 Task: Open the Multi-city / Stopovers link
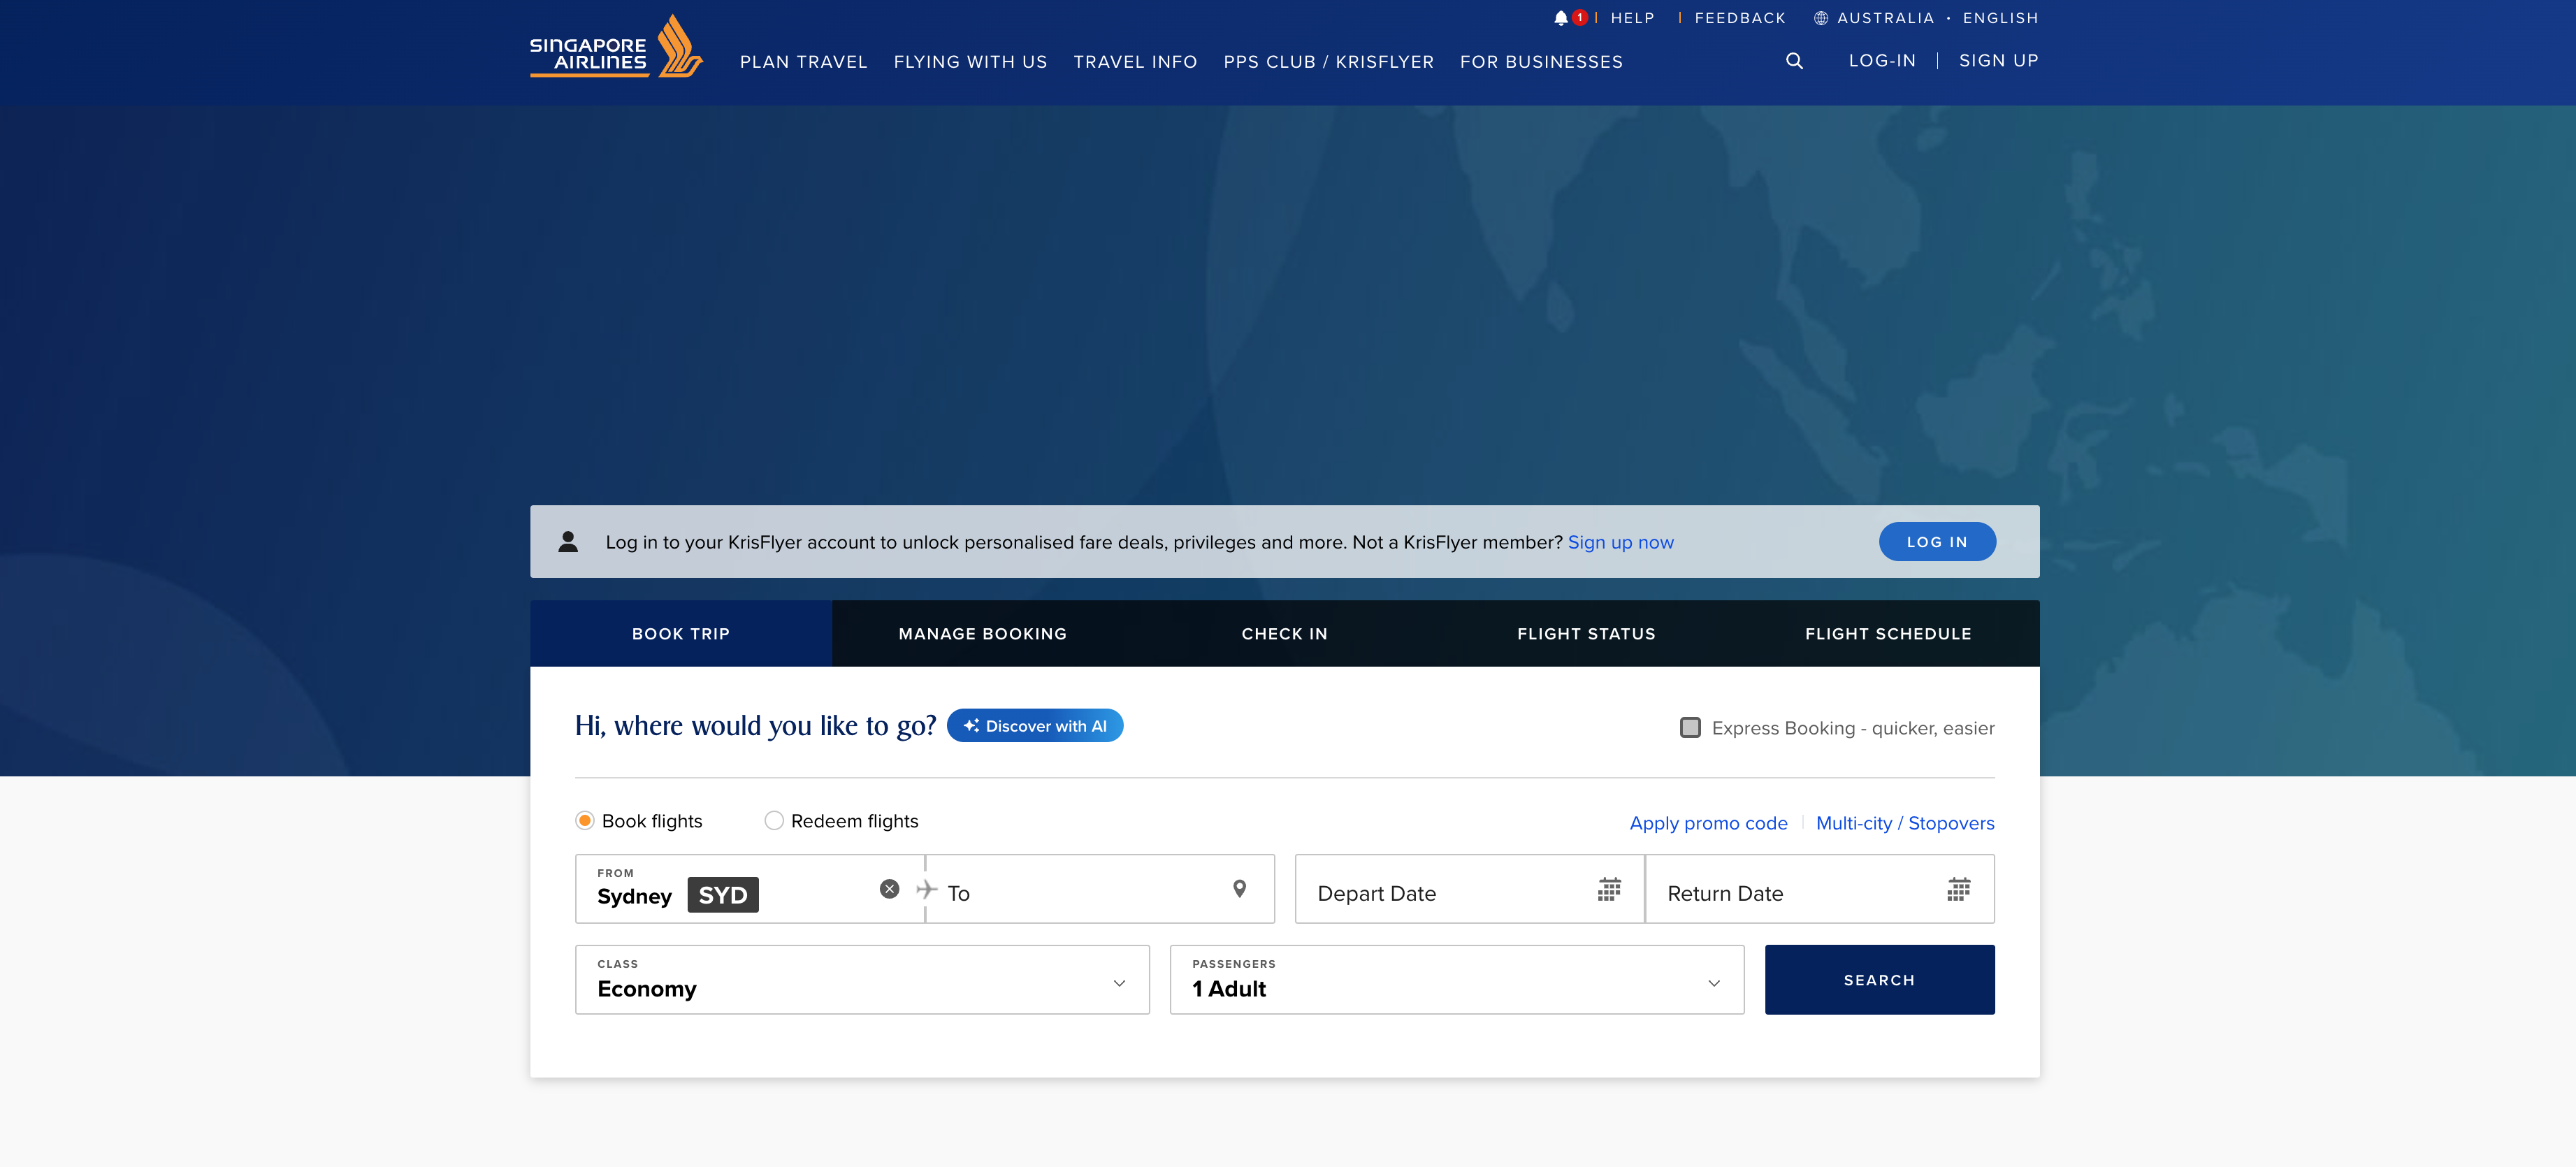pyautogui.click(x=1905, y=823)
